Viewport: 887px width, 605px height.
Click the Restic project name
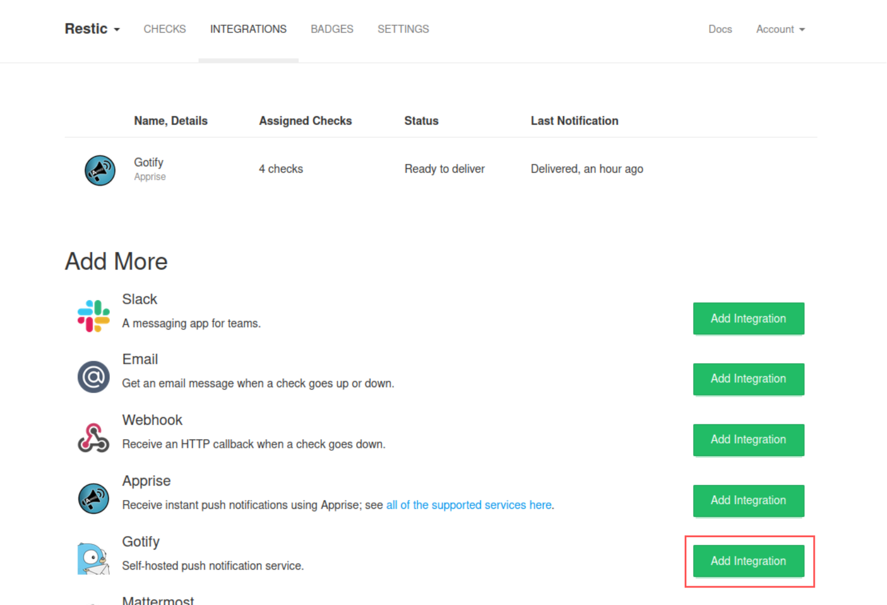[x=86, y=29]
